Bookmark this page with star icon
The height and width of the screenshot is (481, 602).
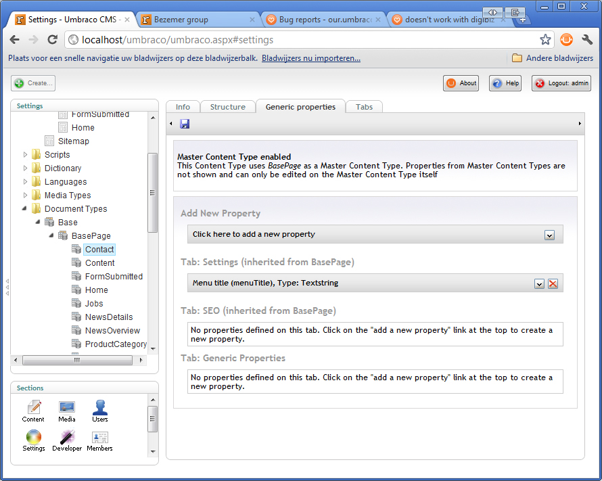[545, 40]
